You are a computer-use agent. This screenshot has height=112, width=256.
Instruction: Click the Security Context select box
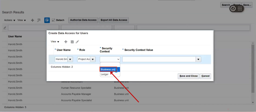point(110,59)
